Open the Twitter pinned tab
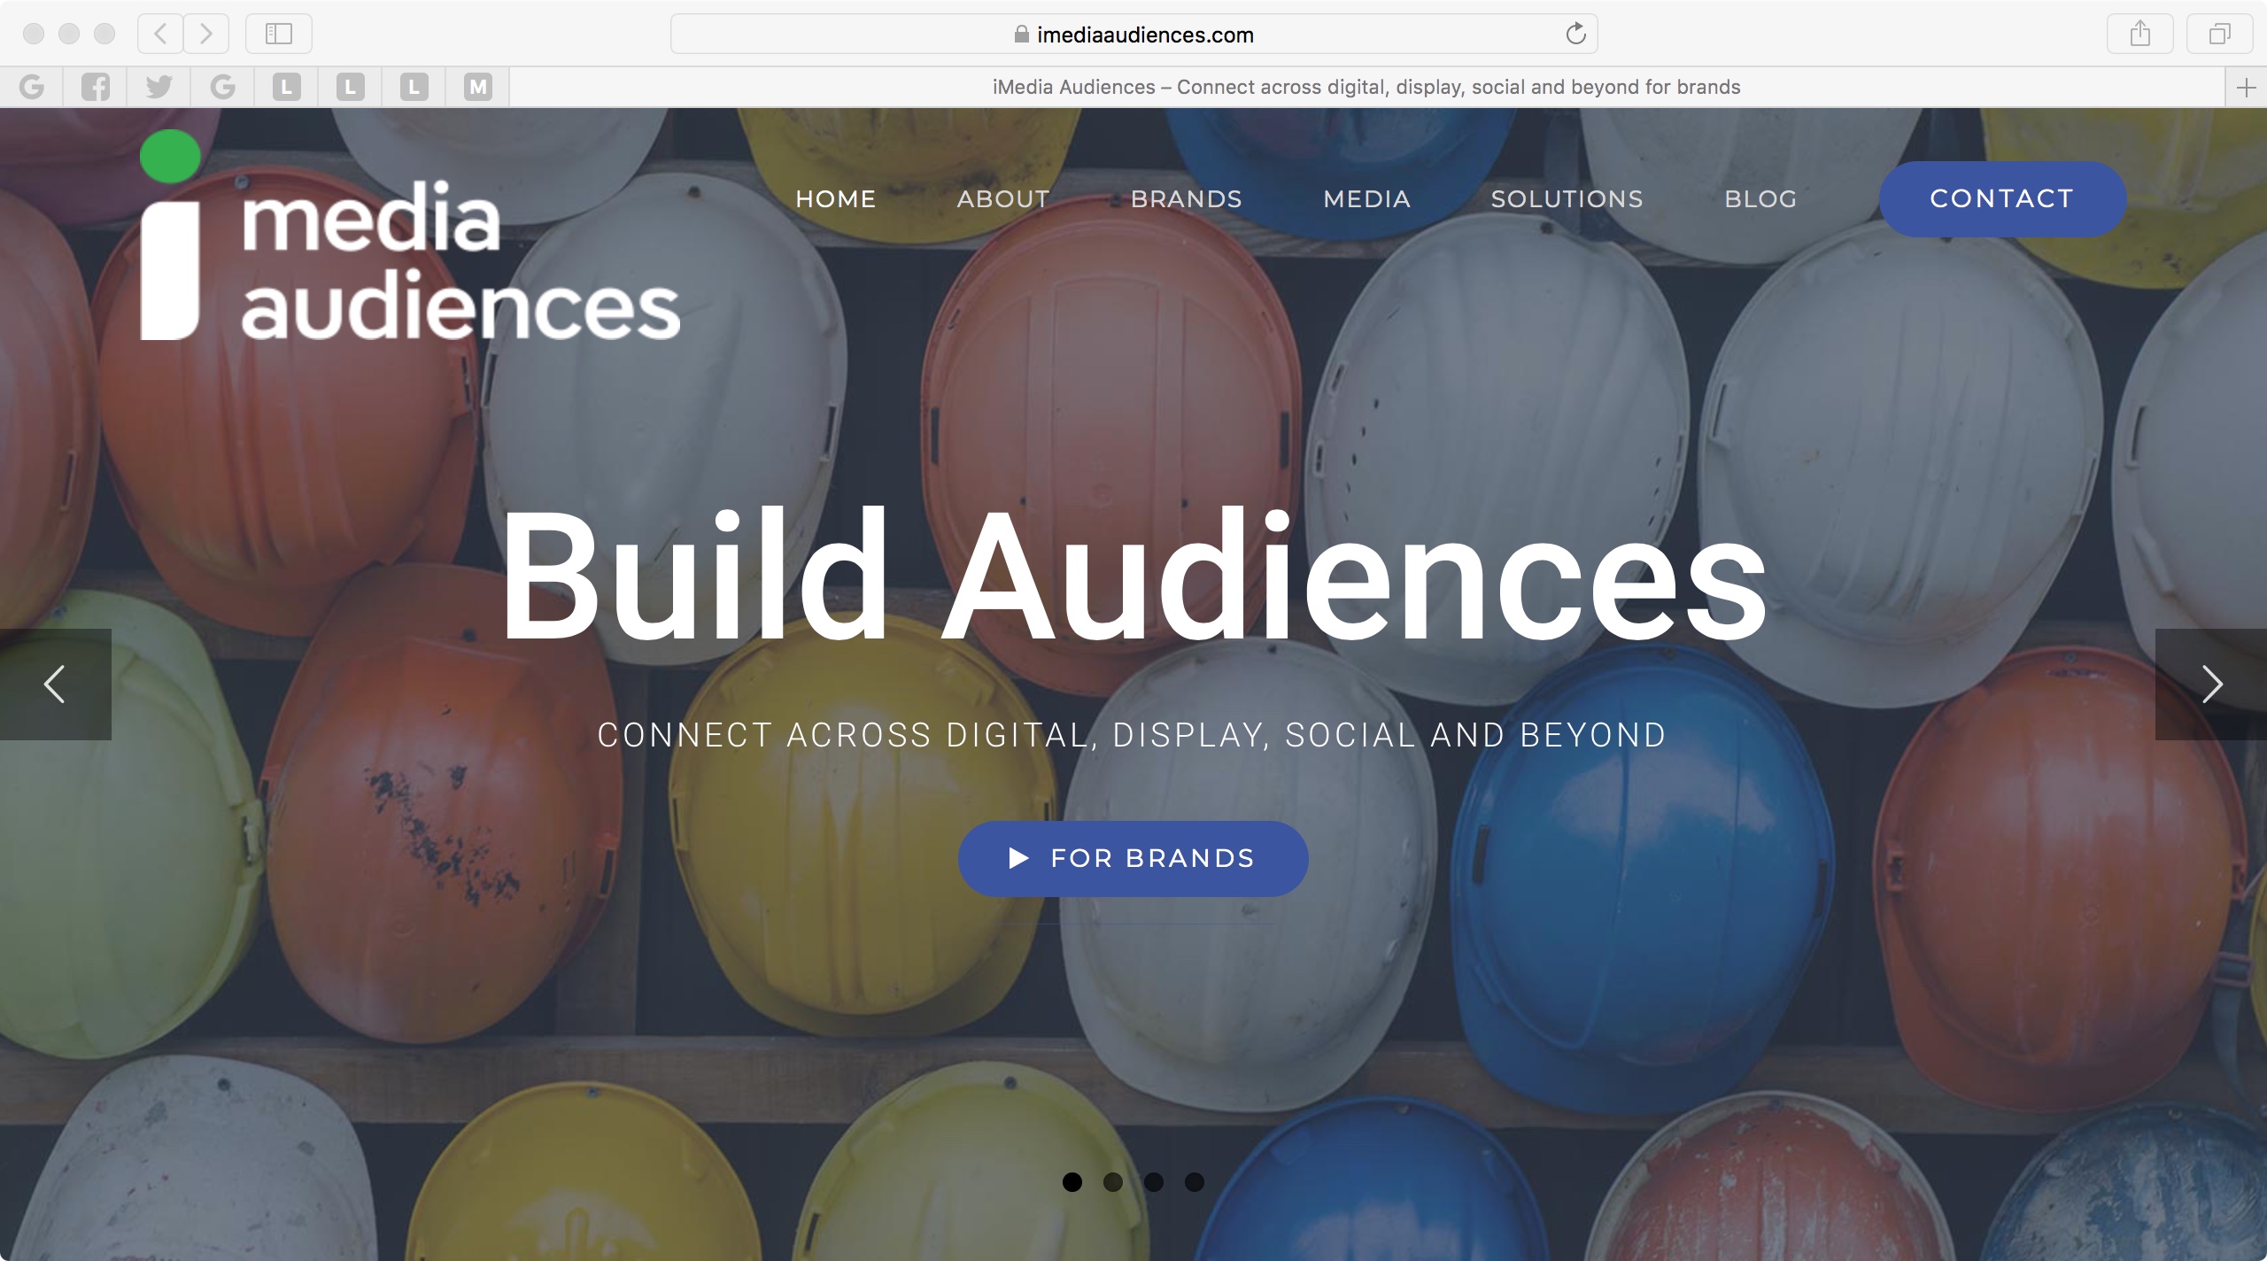The width and height of the screenshot is (2267, 1261). point(159,87)
